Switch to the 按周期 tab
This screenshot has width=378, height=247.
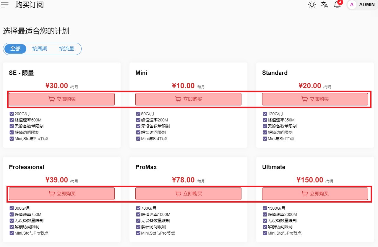[40, 49]
